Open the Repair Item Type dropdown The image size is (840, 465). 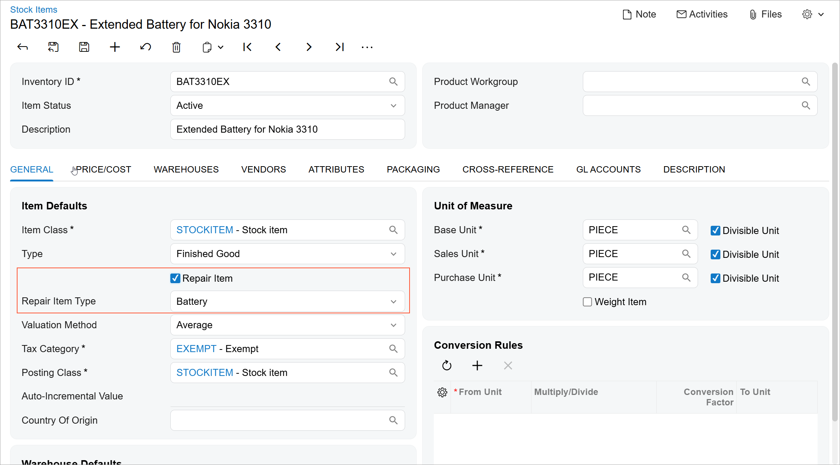coord(393,301)
